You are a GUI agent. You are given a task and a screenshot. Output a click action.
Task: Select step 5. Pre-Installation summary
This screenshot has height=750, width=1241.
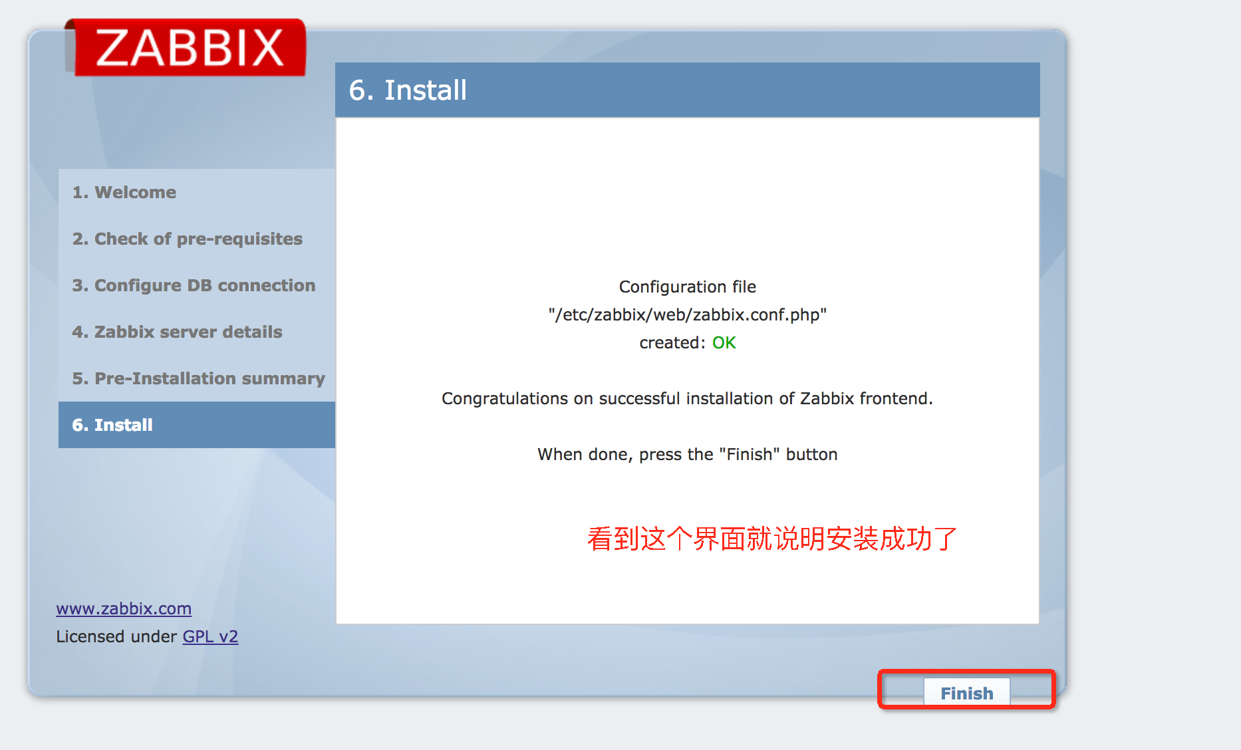[x=197, y=378]
